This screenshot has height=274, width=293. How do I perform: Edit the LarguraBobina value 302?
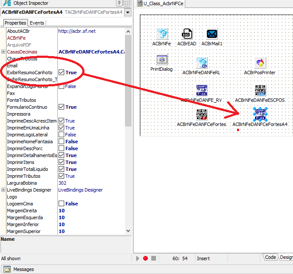click(x=62, y=183)
